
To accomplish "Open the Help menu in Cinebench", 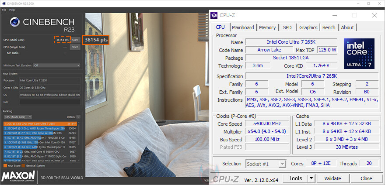I will (12, 10).
